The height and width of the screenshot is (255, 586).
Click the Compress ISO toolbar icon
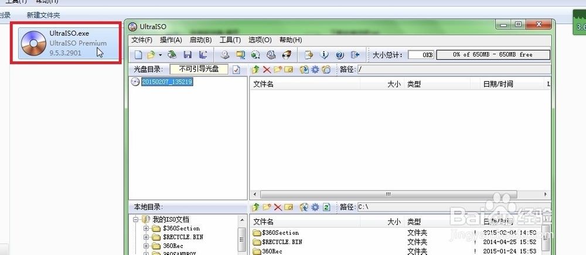pos(271,55)
